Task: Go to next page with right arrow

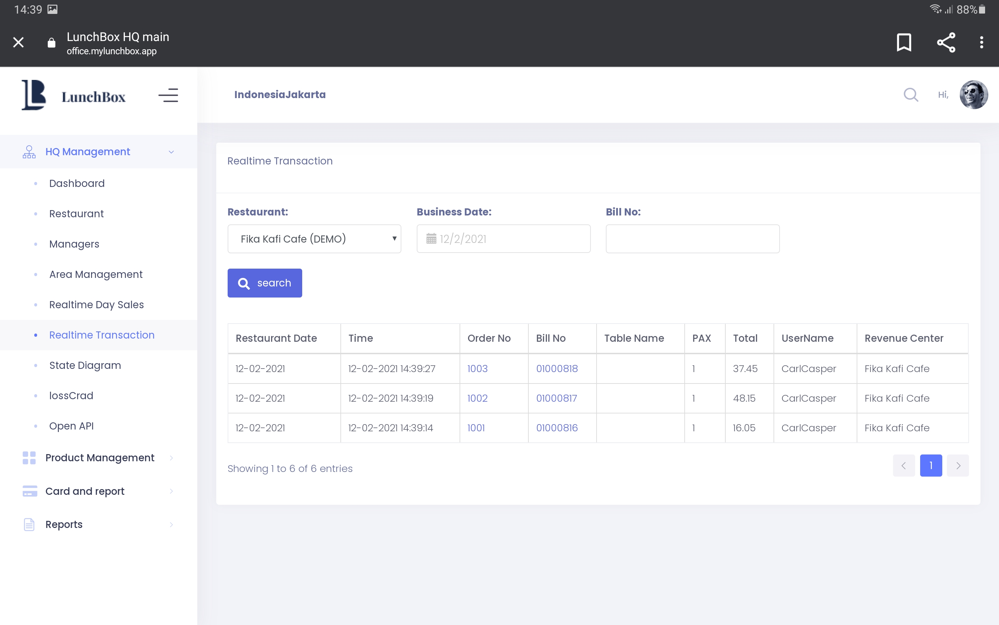Action: 958,466
